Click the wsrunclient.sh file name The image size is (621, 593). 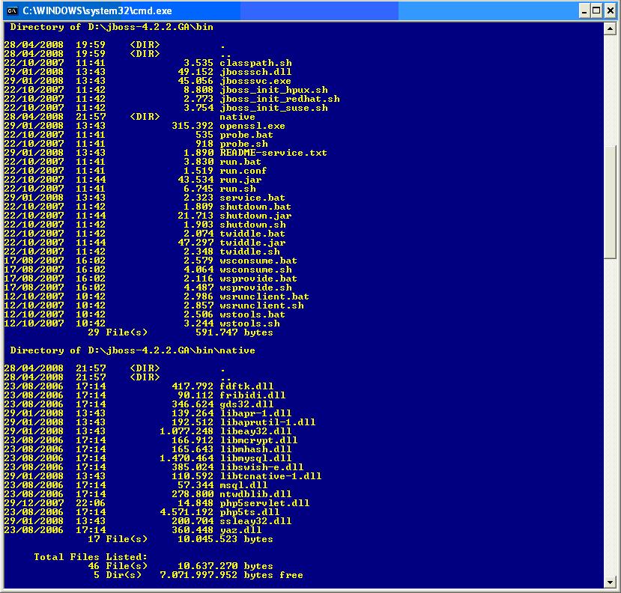pyautogui.click(x=261, y=305)
